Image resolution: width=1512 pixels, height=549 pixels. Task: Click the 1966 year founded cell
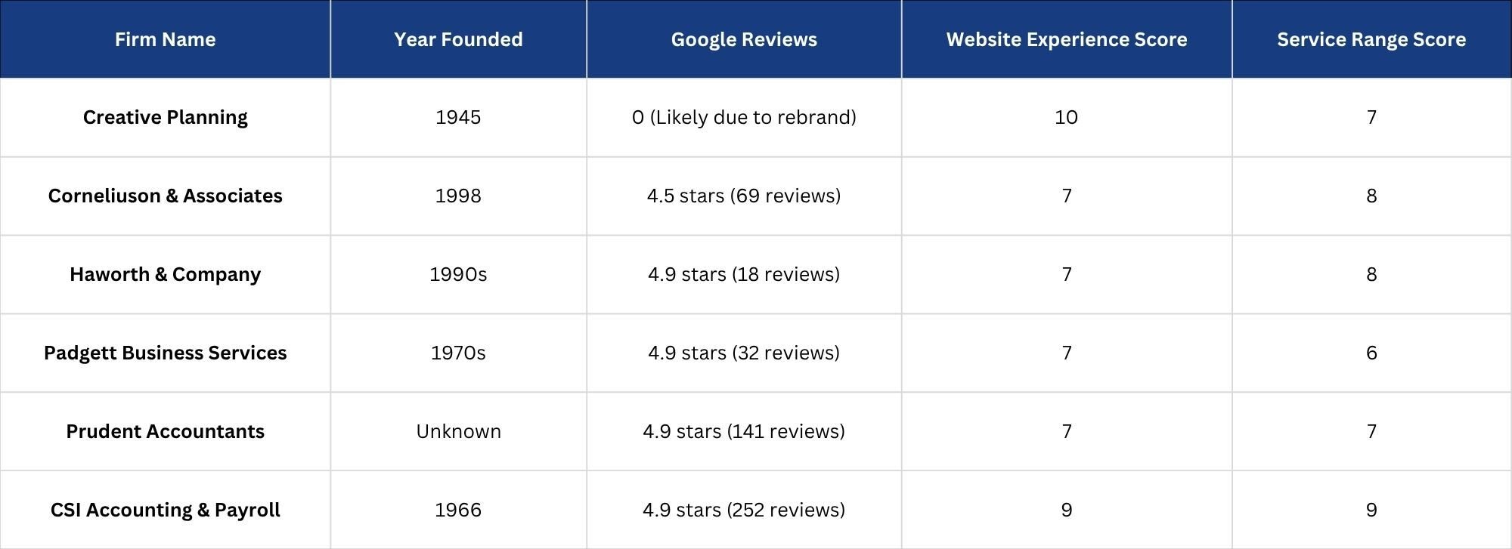click(x=458, y=510)
